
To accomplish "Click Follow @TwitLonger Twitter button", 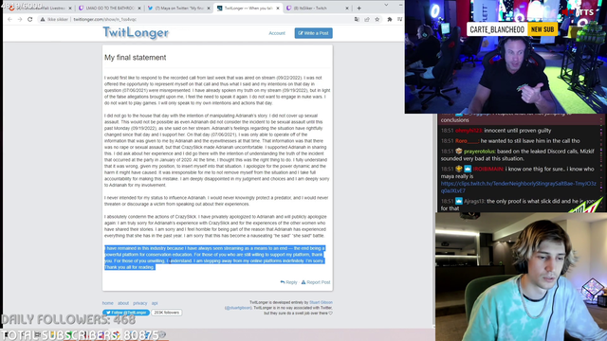I will tap(126, 313).
